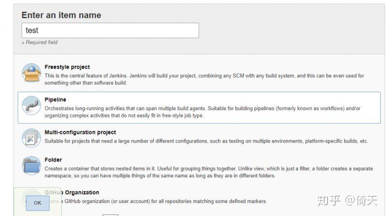Click the Multi-configuration description text
This screenshot has width=387, height=216.
pos(206,141)
